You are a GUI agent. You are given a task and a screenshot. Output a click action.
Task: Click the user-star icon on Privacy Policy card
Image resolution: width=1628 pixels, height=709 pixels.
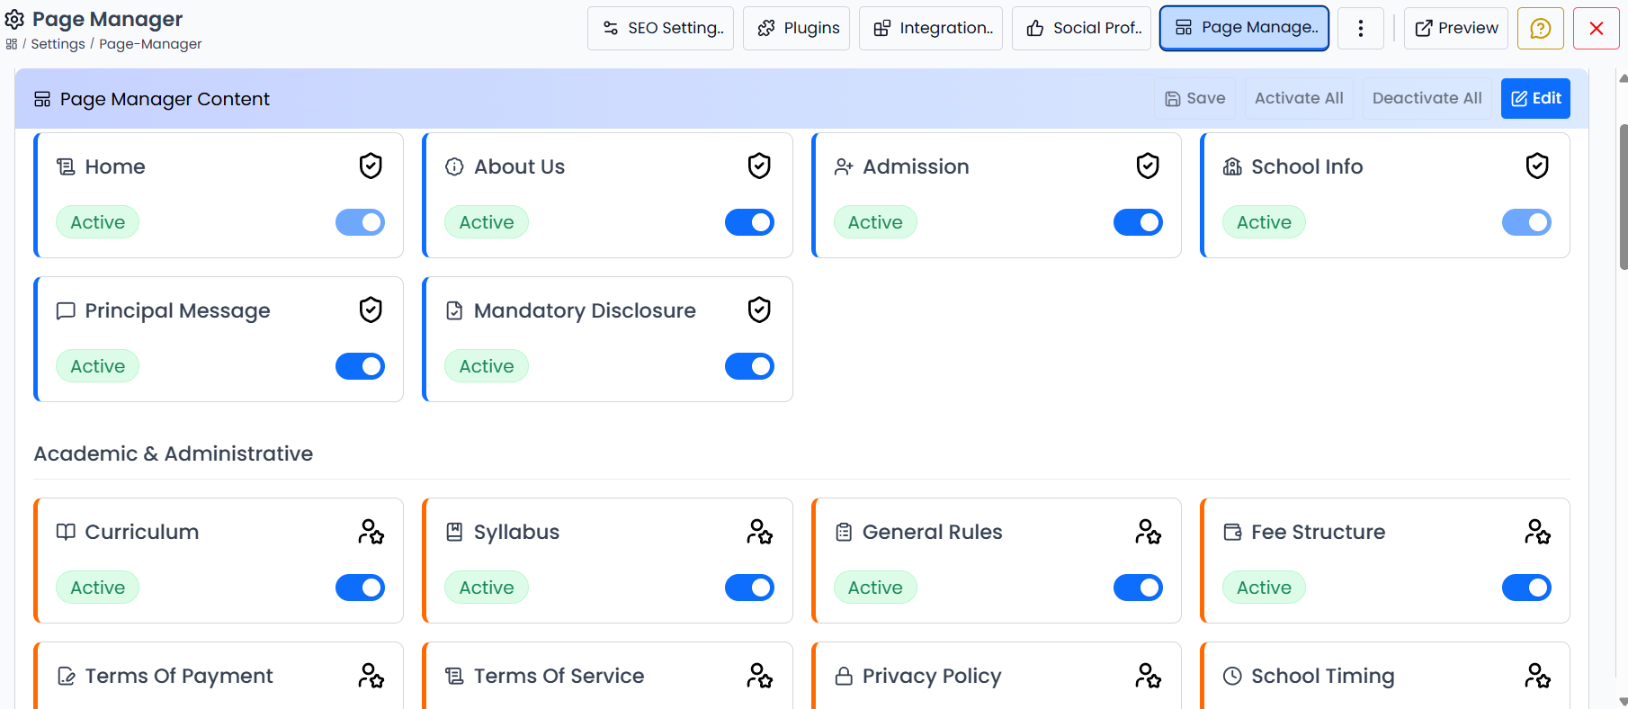1148,676
